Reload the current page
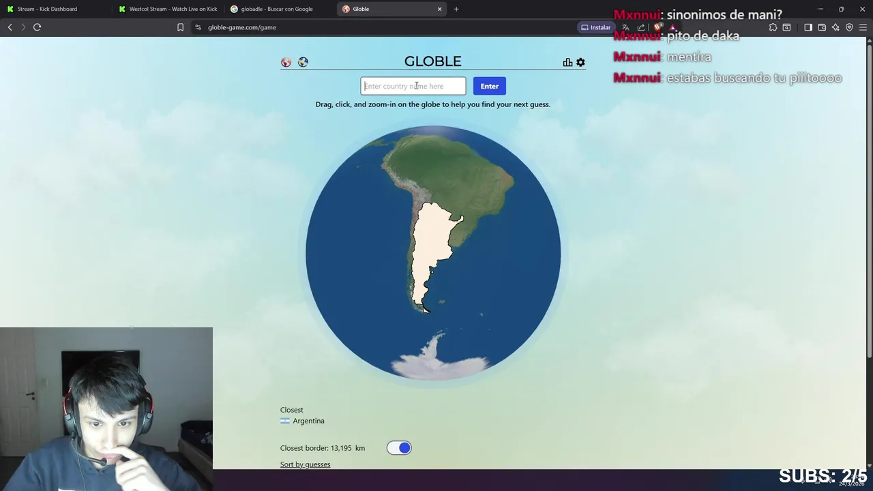873x491 pixels. point(38,27)
